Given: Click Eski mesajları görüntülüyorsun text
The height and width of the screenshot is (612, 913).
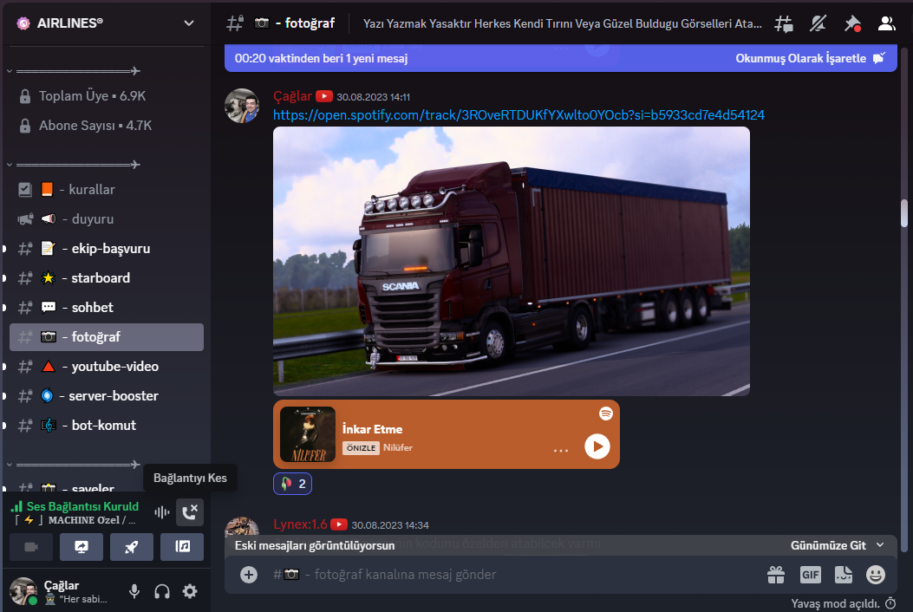Looking at the screenshot, I should point(315,545).
